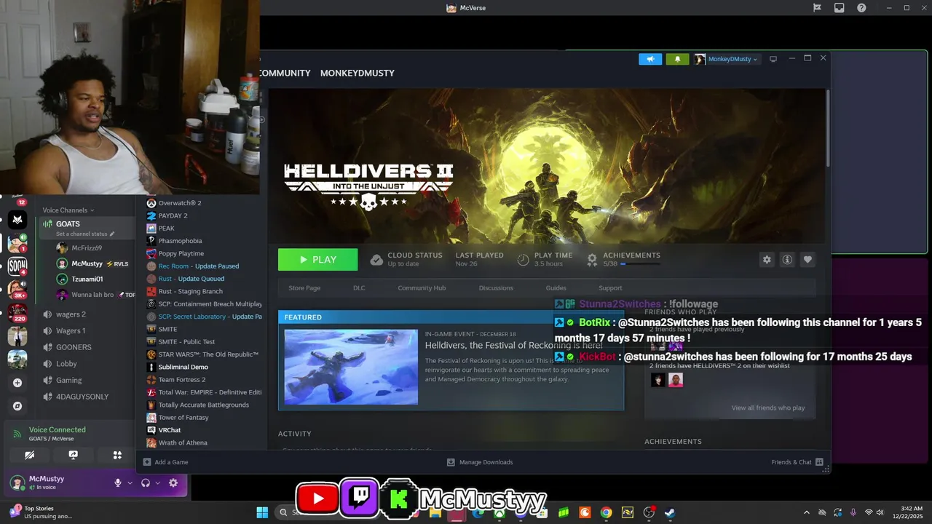
Task: Open Chrome icon in Windows taskbar
Action: point(606,512)
